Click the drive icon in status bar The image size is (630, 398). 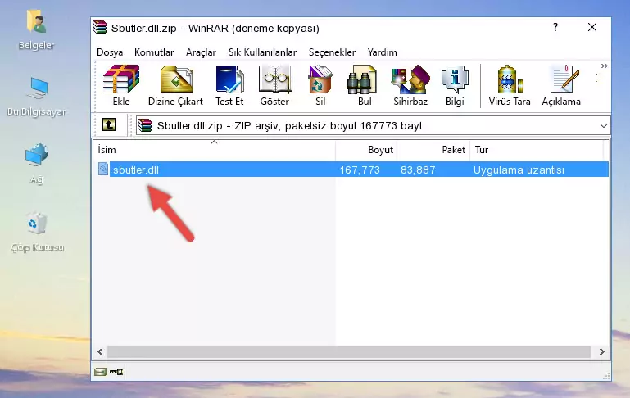pyautogui.click(x=100, y=372)
